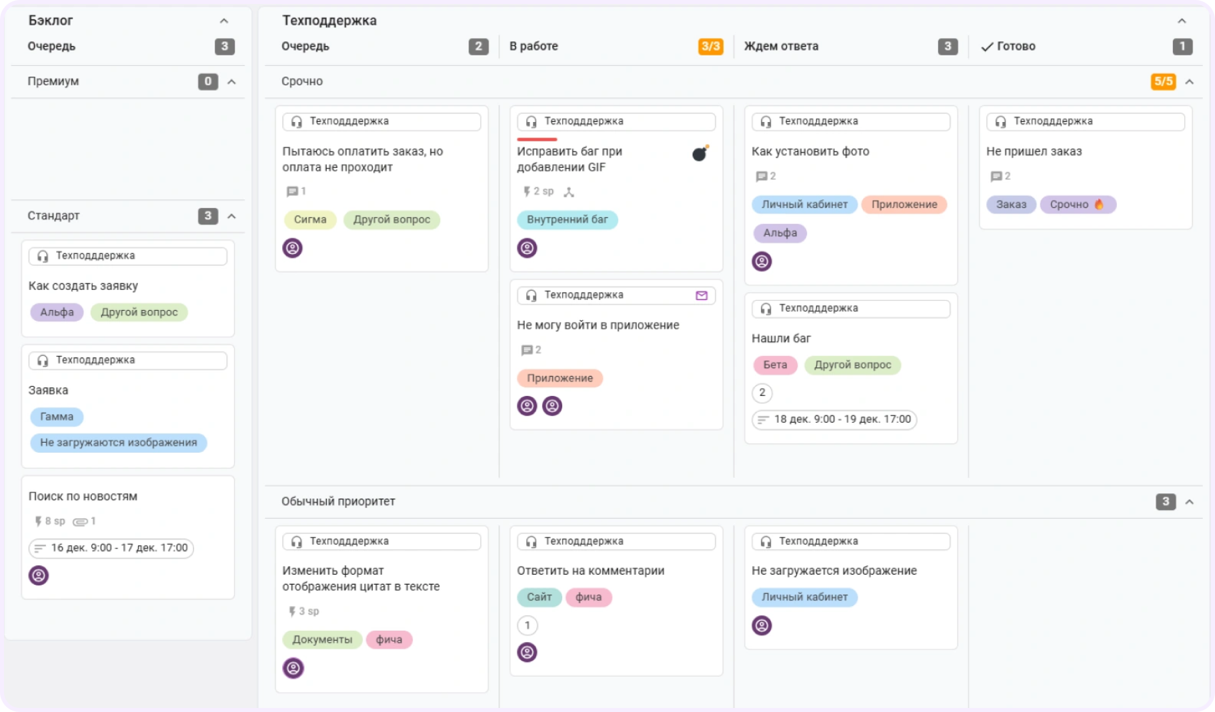This screenshot has height=712, width=1215.
Task: Click the В работе column header
Action: (x=533, y=46)
